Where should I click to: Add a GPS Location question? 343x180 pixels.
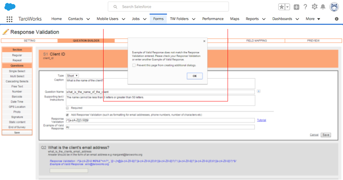(x=17, y=107)
